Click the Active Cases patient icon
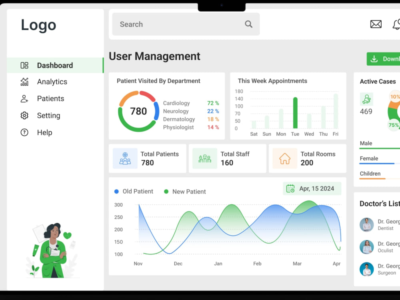The width and height of the screenshot is (400, 300). click(x=366, y=99)
